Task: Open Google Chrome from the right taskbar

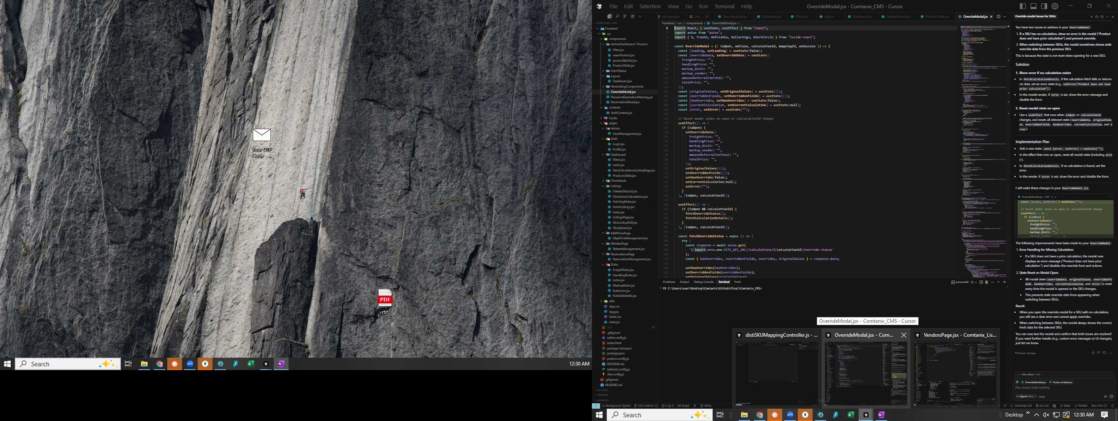Action: click(760, 415)
